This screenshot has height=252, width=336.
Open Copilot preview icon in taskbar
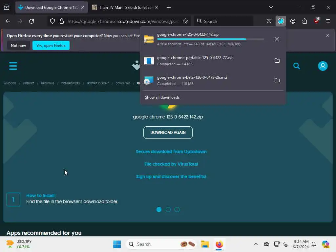click(325, 244)
